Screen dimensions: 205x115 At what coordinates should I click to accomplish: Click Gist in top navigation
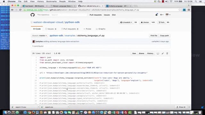114,15
